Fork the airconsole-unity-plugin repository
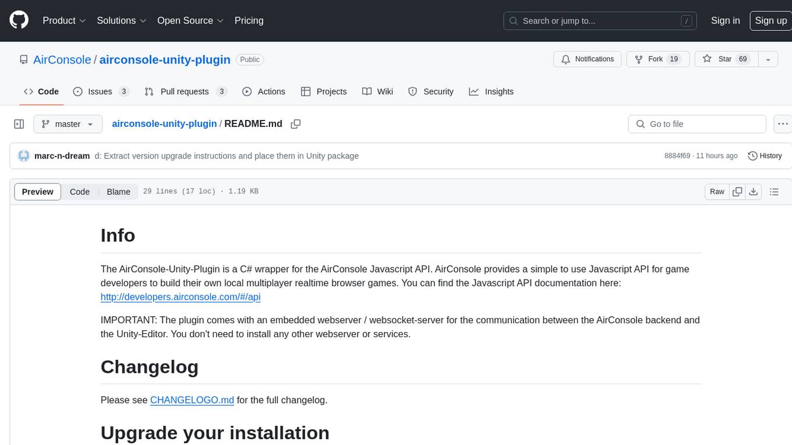Viewport: 792px width, 445px height. coord(657,59)
